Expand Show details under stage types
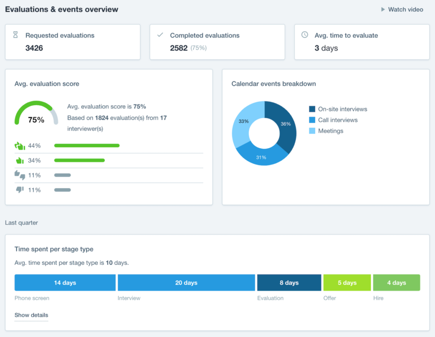This screenshot has width=435, height=337. pyautogui.click(x=31, y=315)
